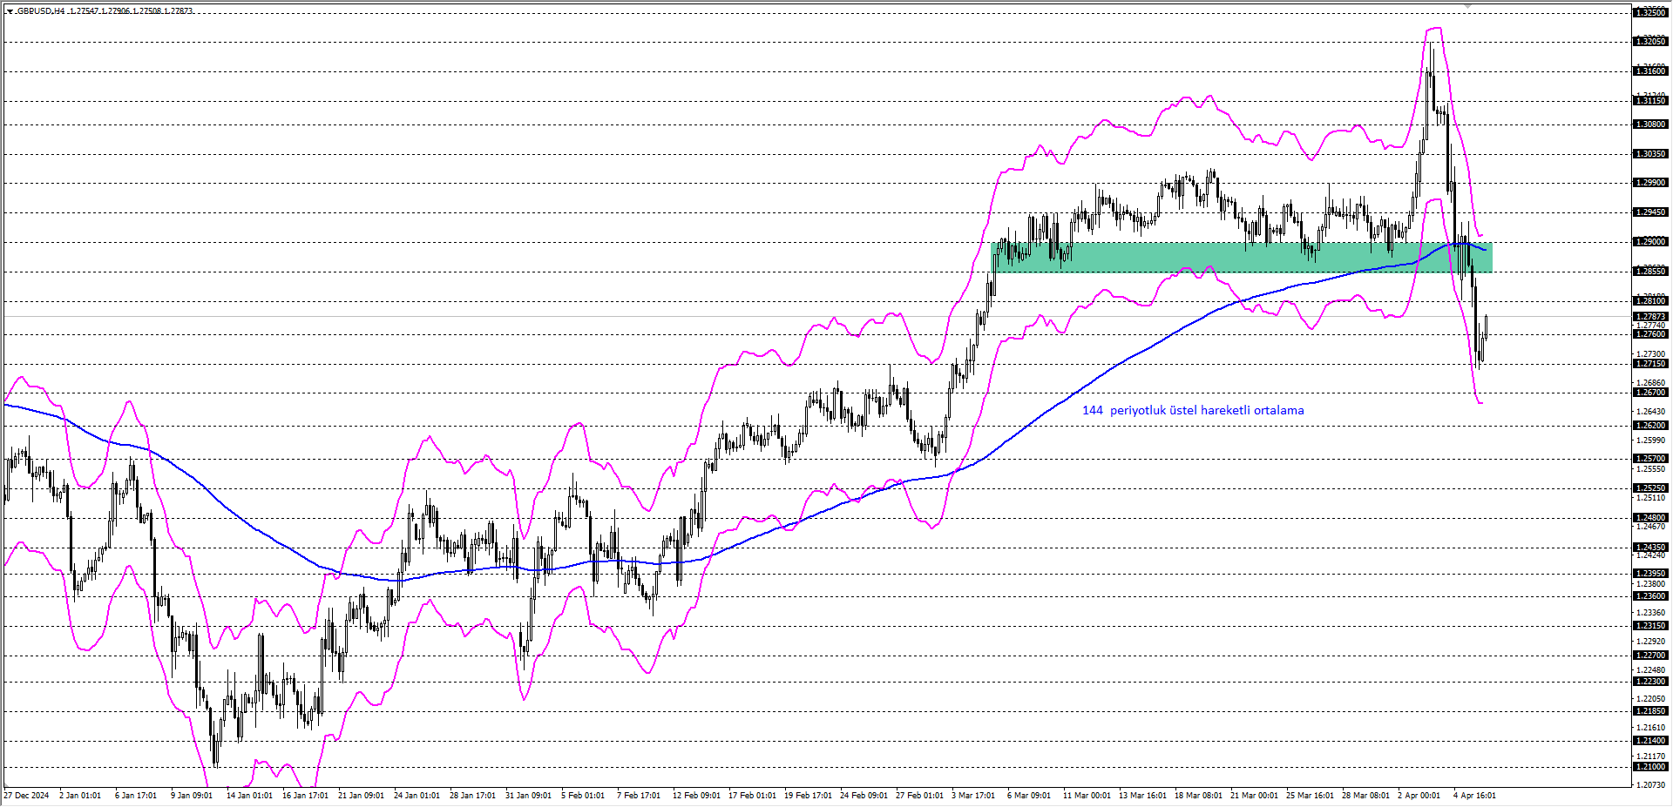Click the 1.30800 horizontal line price label
Image resolution: width=1673 pixels, height=807 pixels.
pyautogui.click(x=1650, y=124)
